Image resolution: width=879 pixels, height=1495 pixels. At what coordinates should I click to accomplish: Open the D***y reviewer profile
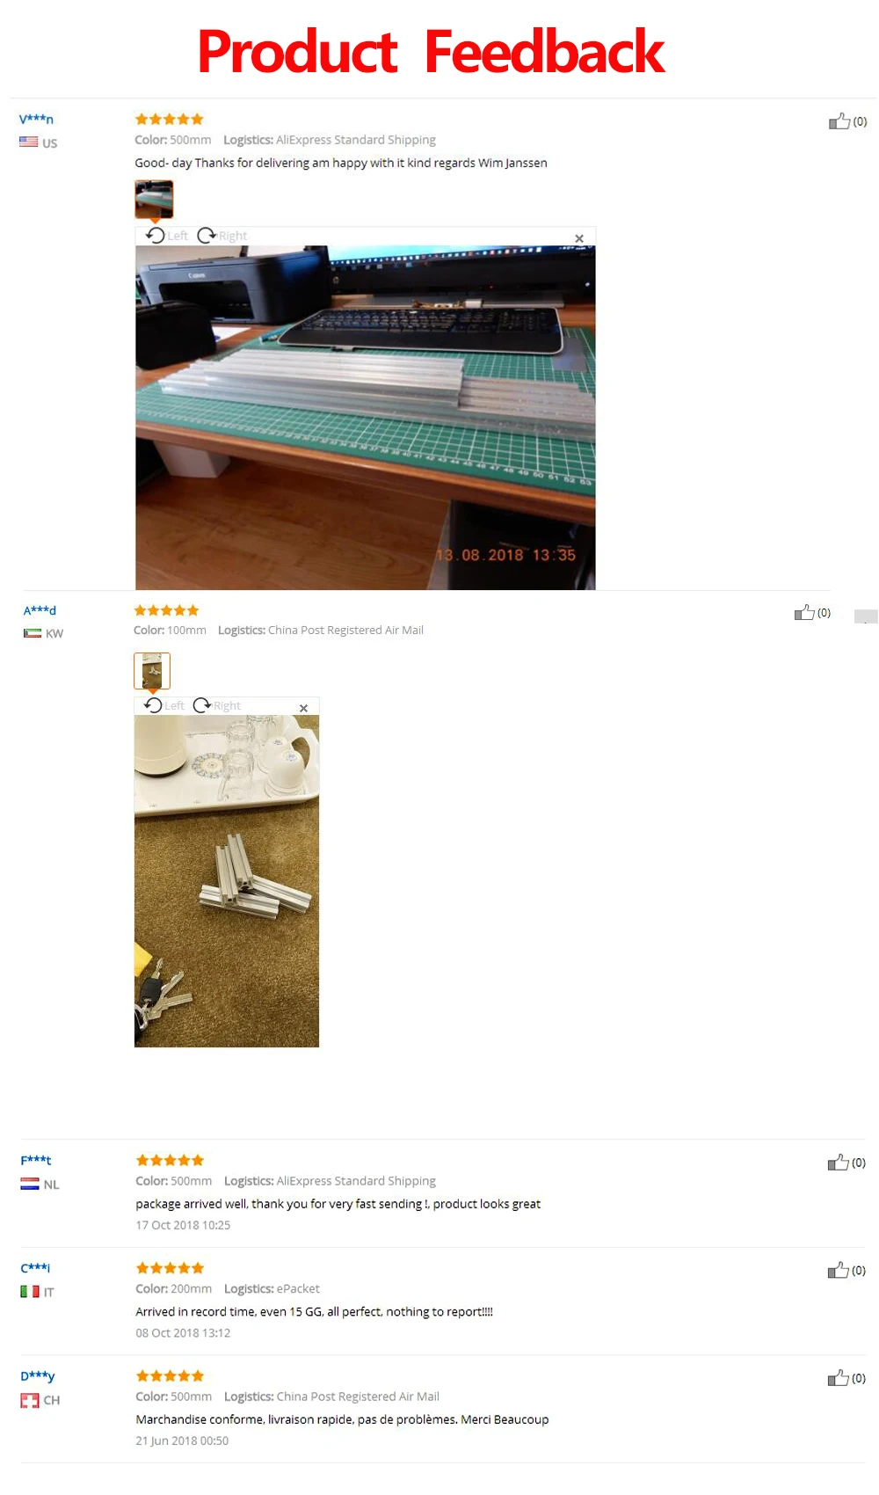(38, 1375)
